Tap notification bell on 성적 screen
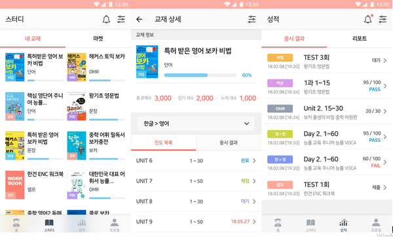393x237 pixels. (368, 19)
